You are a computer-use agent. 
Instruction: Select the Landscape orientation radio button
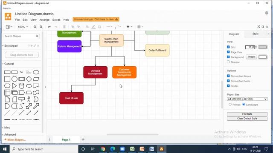(244, 105)
